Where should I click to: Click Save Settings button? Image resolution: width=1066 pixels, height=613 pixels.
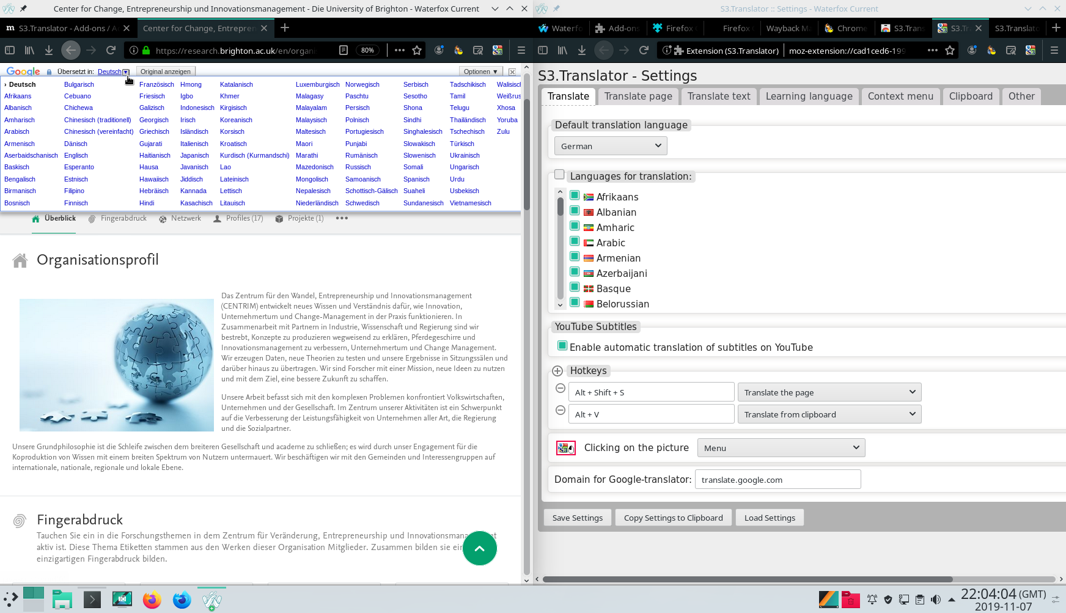coord(578,518)
